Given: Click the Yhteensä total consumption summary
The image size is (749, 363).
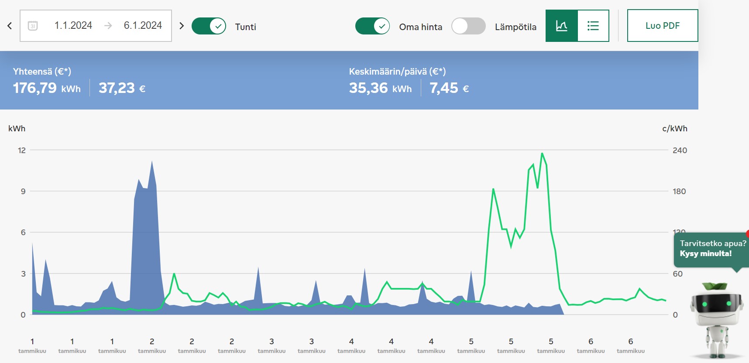Looking at the screenshot, I should (x=79, y=81).
